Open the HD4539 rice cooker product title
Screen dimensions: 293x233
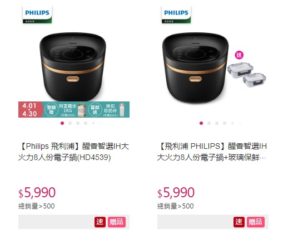pos(73,152)
